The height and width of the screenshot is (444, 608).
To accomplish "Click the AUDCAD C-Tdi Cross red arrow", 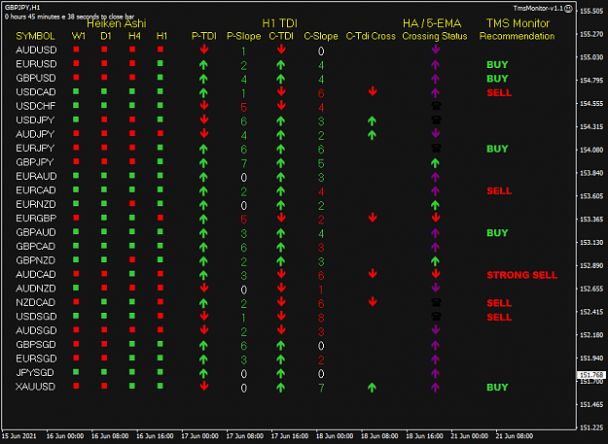I will (x=373, y=274).
